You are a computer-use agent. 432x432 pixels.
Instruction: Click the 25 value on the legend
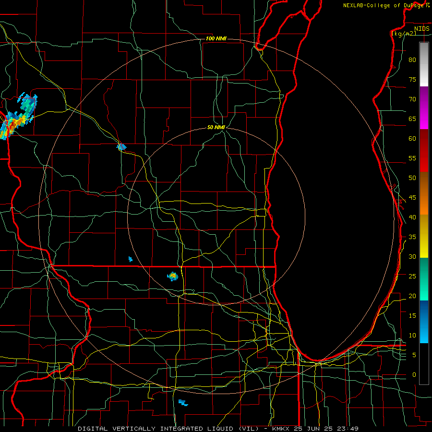(412, 276)
